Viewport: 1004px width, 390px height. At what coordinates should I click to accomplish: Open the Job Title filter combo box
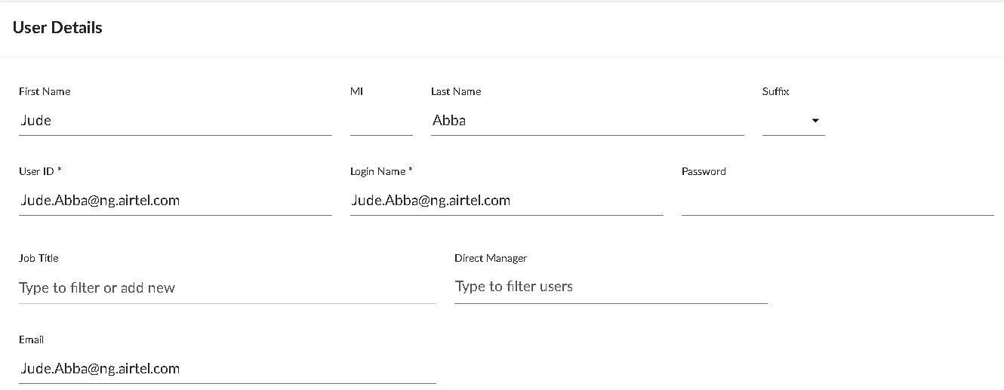[x=227, y=287]
